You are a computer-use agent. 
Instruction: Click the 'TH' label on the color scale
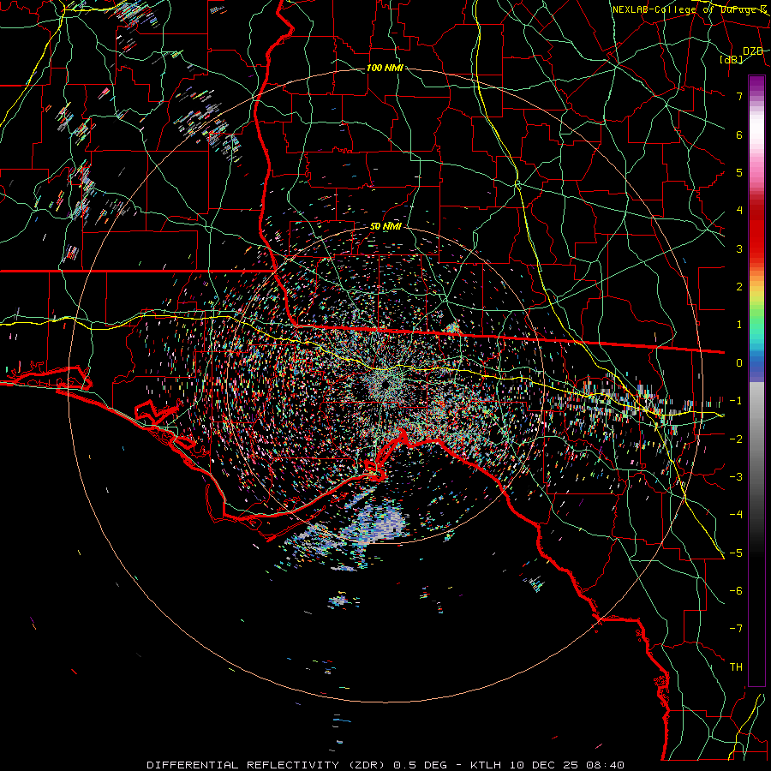(736, 667)
